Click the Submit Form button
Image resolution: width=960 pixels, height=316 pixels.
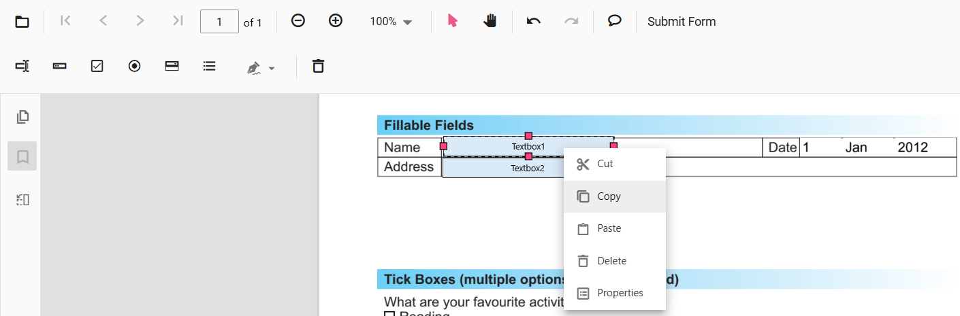tap(682, 22)
